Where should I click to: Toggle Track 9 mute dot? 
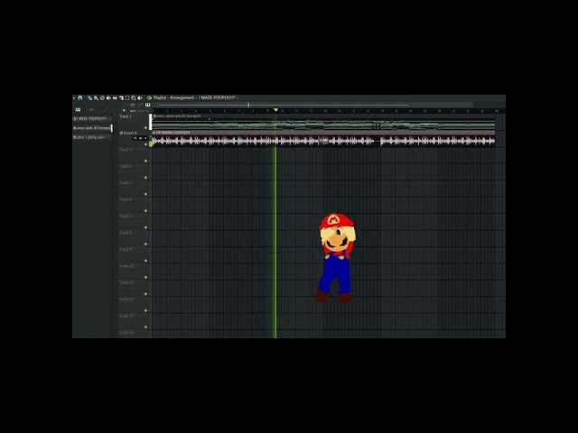point(145,261)
